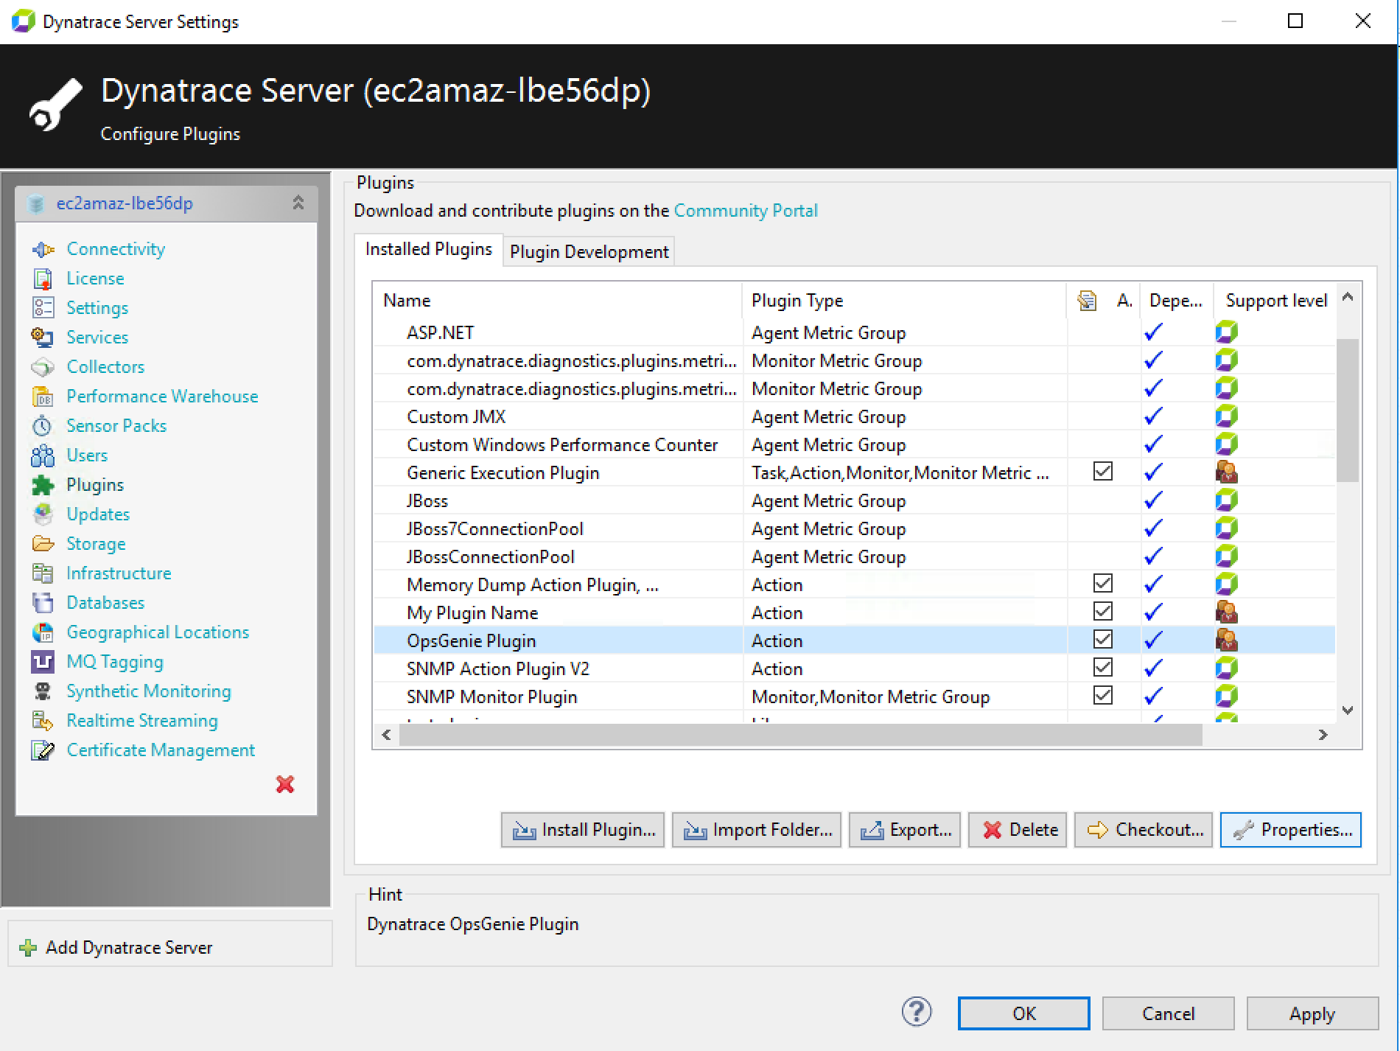Select the Custom Windows Performance Counter row

click(855, 444)
